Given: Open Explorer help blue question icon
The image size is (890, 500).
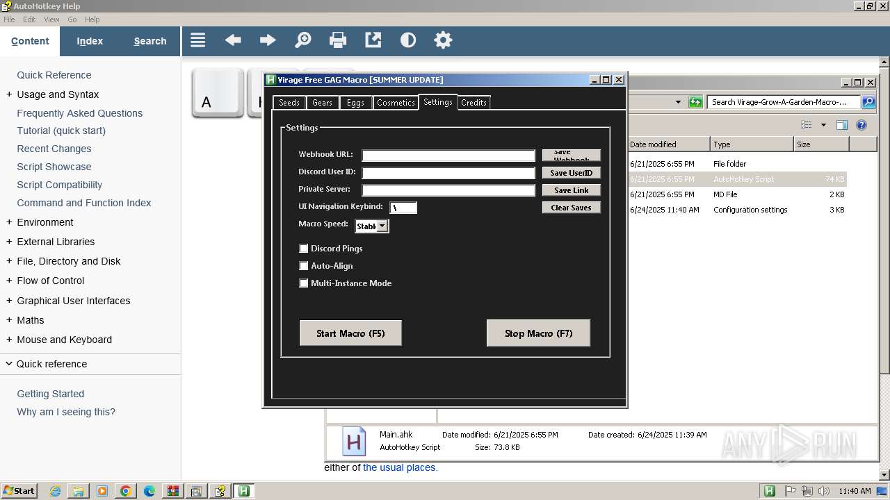Looking at the screenshot, I should click(x=861, y=125).
